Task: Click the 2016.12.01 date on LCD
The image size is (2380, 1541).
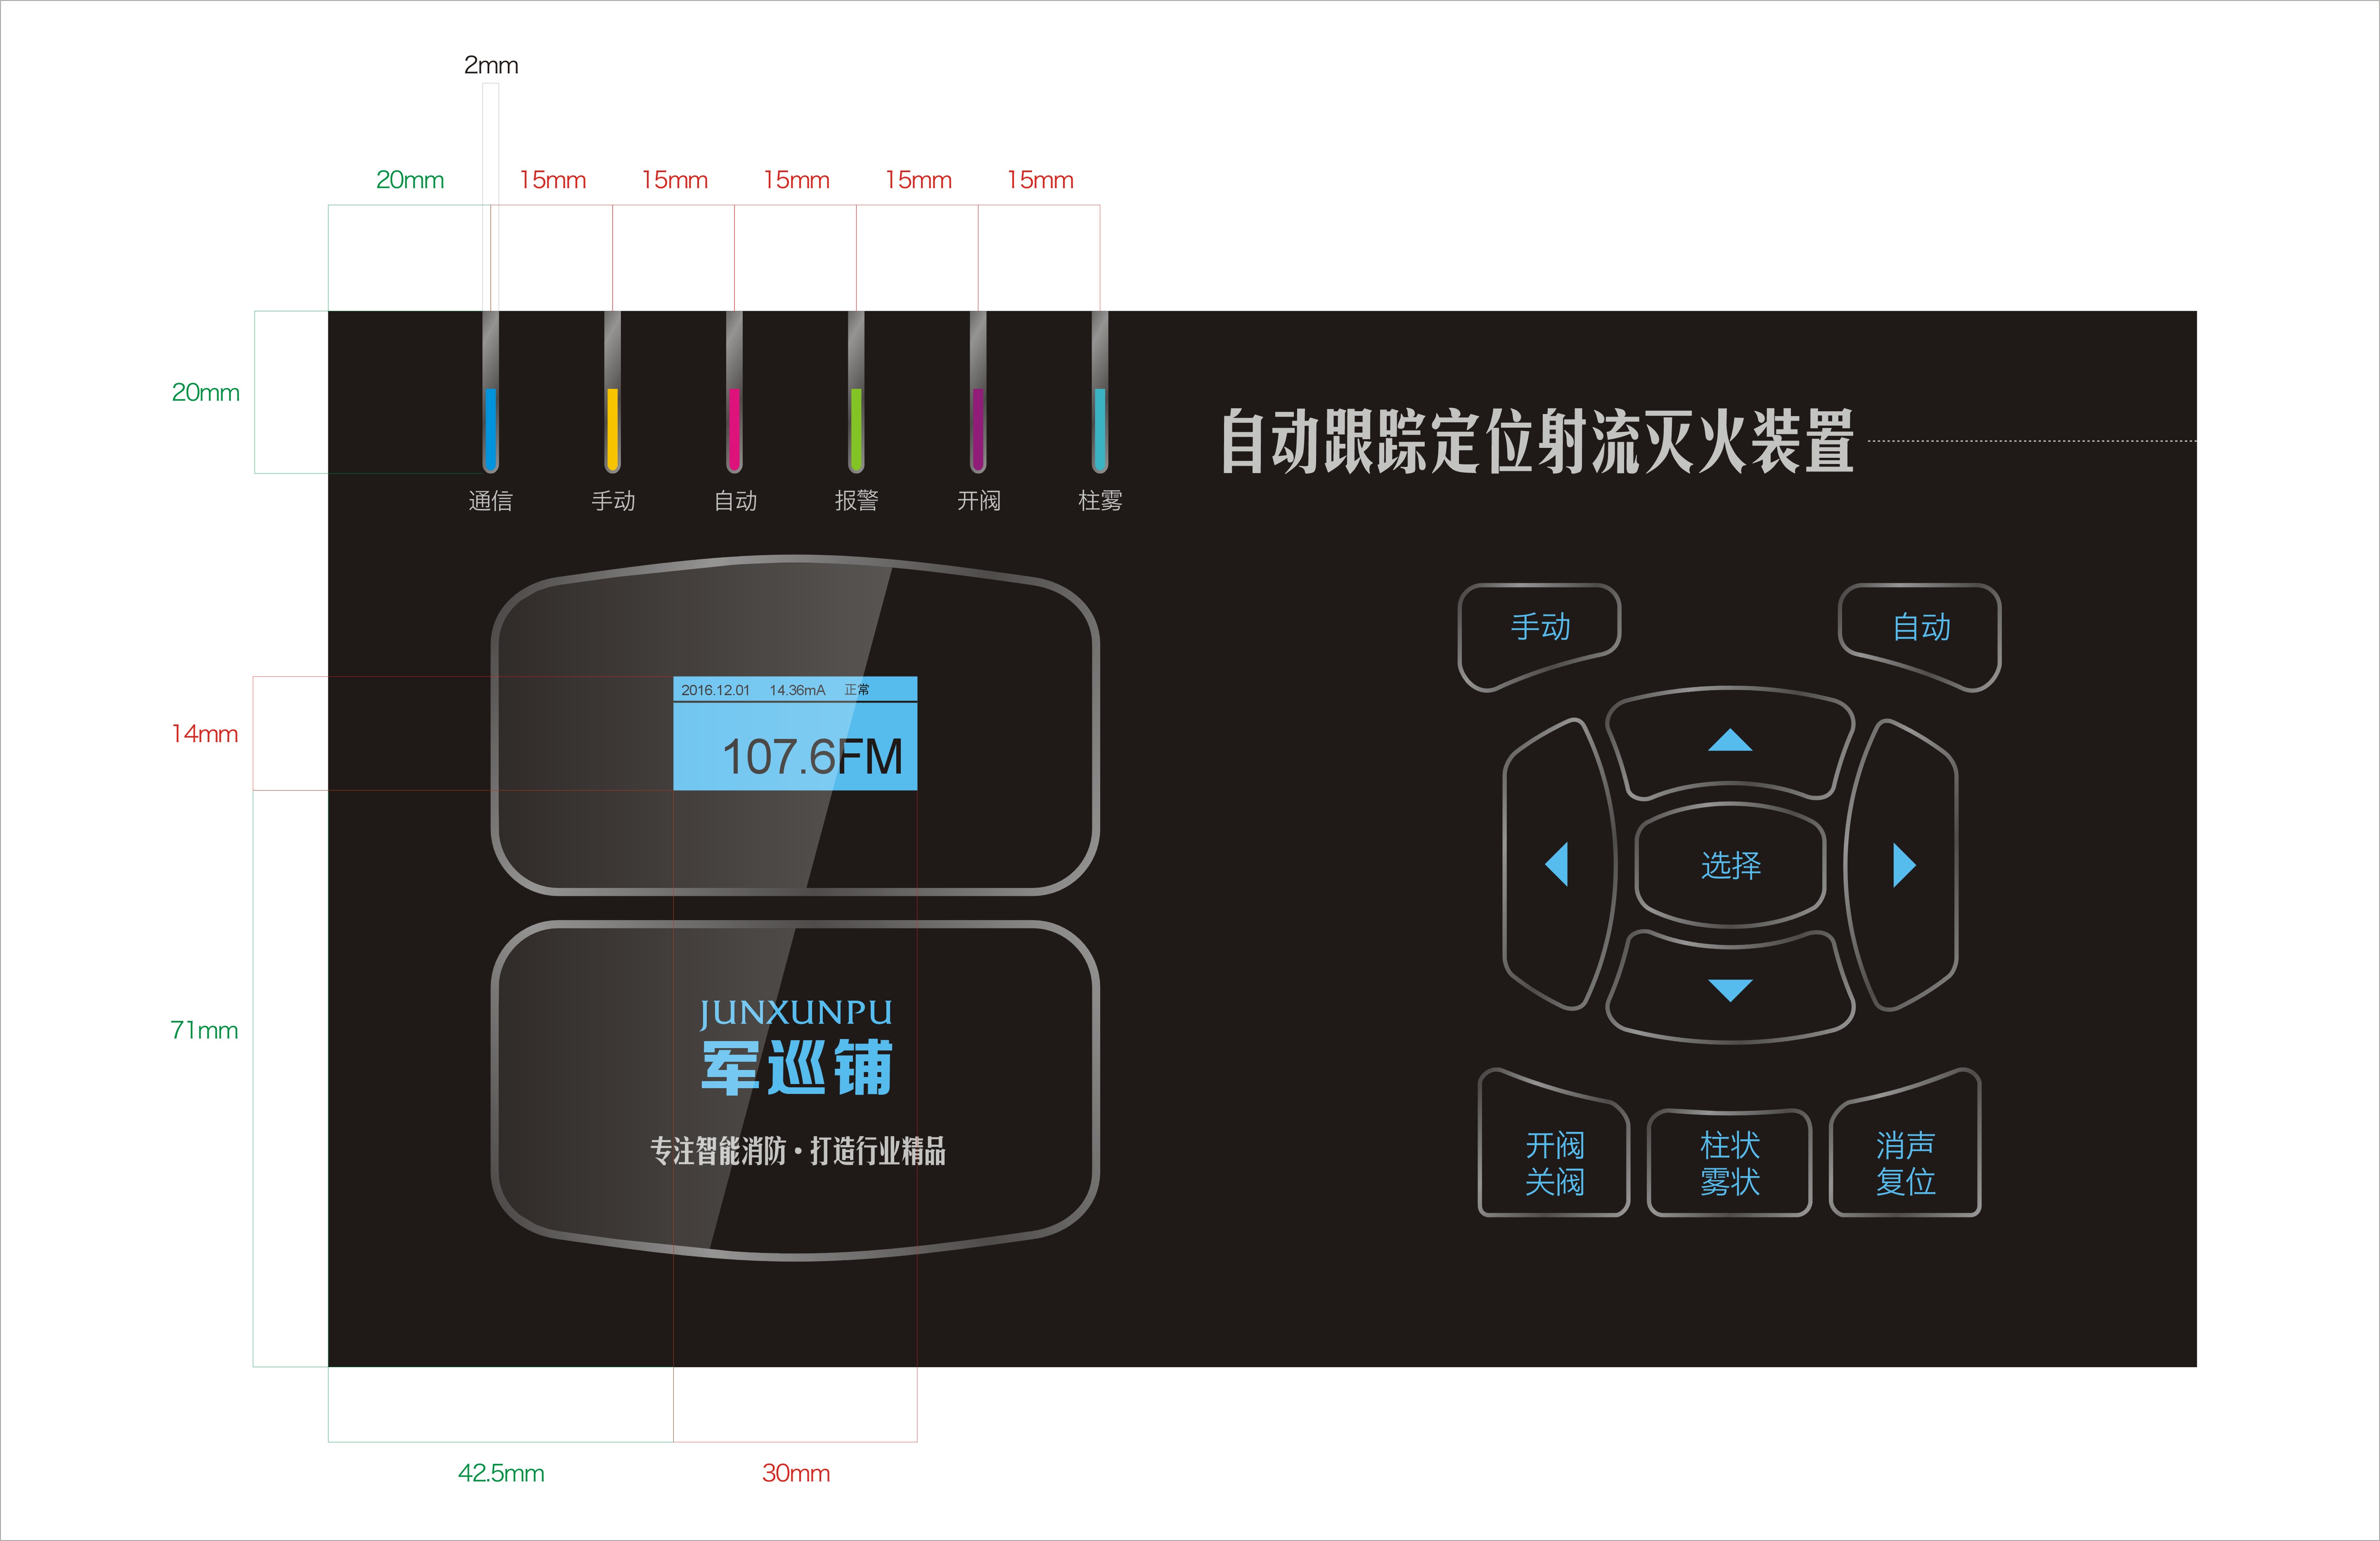Action: [715, 690]
